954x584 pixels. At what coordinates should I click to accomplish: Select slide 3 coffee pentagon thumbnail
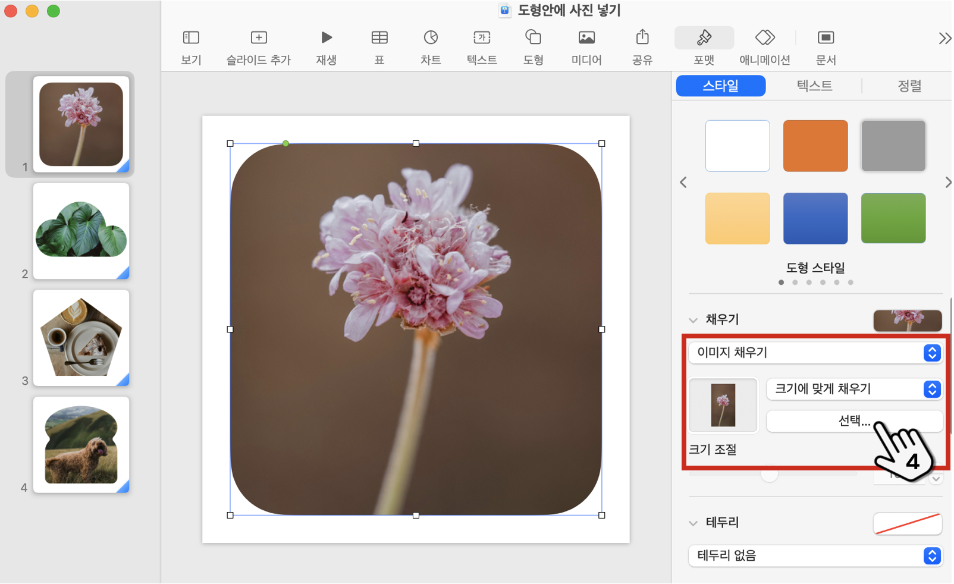(x=81, y=338)
